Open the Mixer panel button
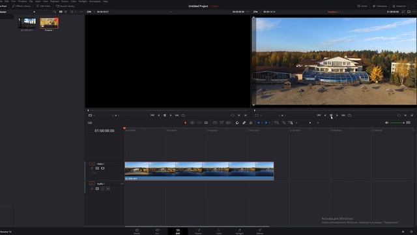The height and width of the screenshot is (235, 417). [x=362, y=6]
